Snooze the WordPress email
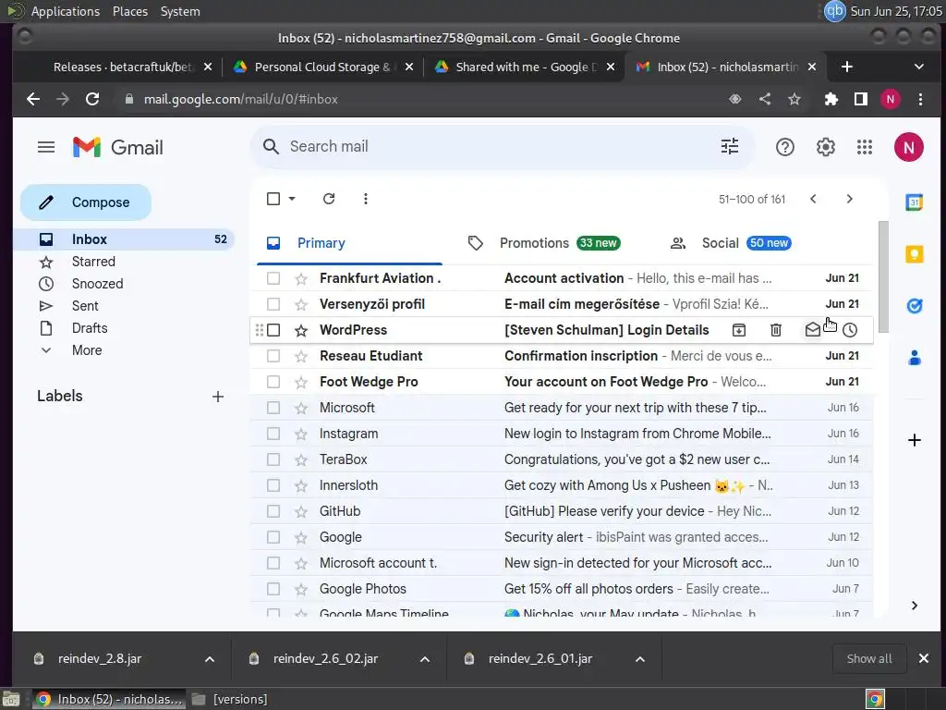The image size is (946, 710). pos(850,330)
